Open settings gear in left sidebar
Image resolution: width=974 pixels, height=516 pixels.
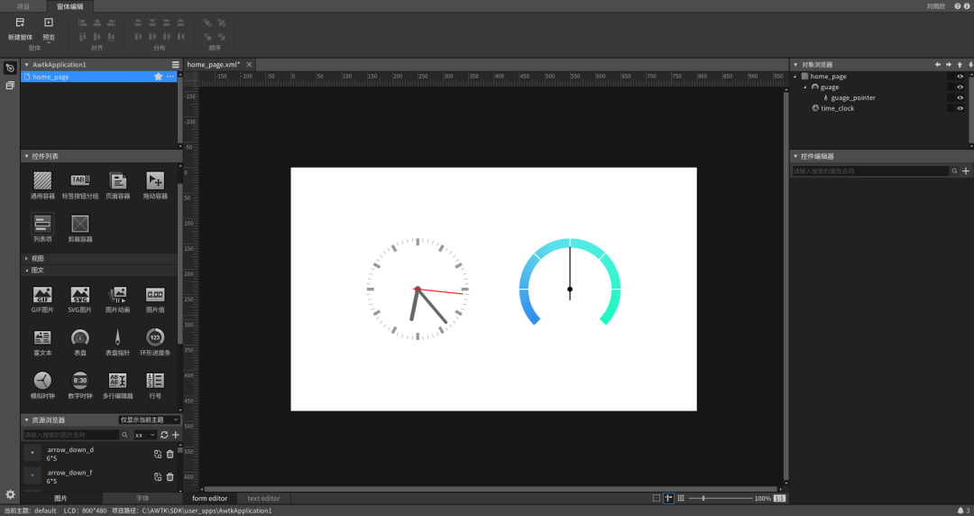click(x=10, y=495)
